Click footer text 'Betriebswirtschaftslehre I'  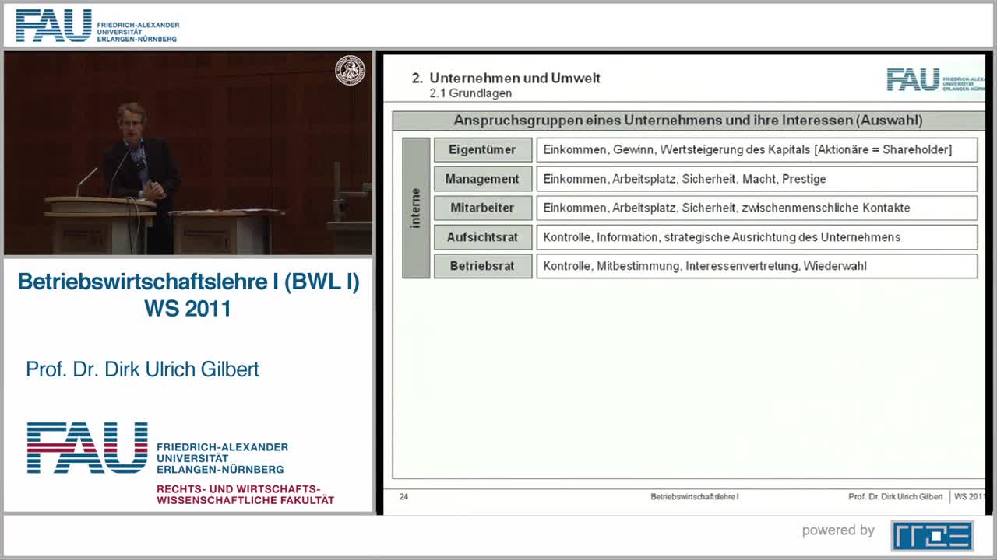click(x=695, y=496)
